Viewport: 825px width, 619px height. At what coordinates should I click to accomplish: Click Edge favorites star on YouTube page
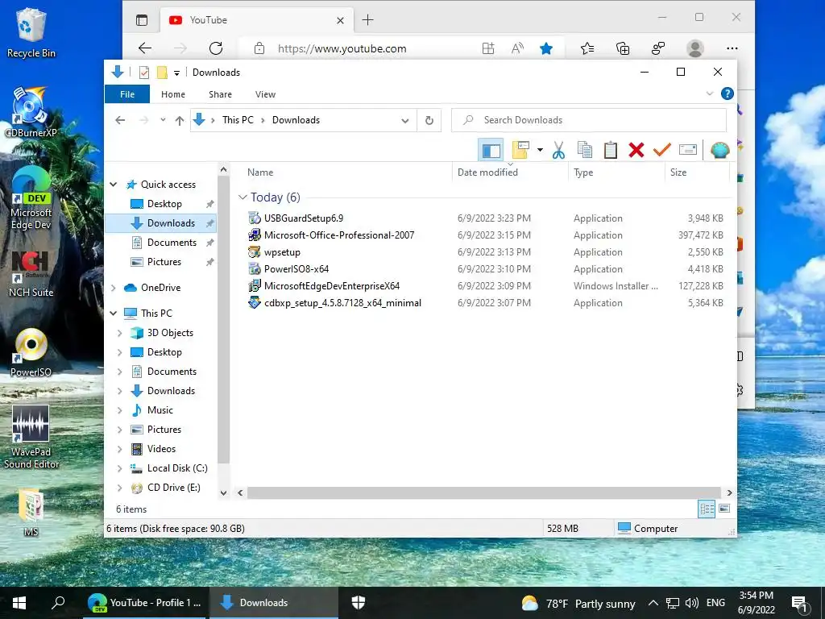(546, 48)
